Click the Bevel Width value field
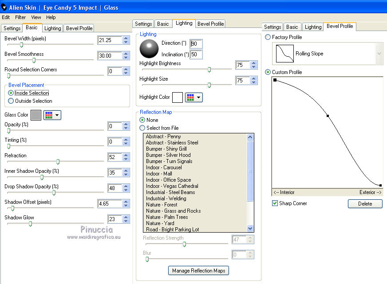Screen dimensions: 387x284 110,40
